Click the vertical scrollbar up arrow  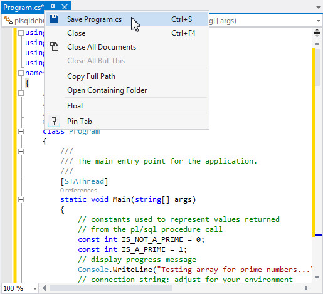(317, 43)
